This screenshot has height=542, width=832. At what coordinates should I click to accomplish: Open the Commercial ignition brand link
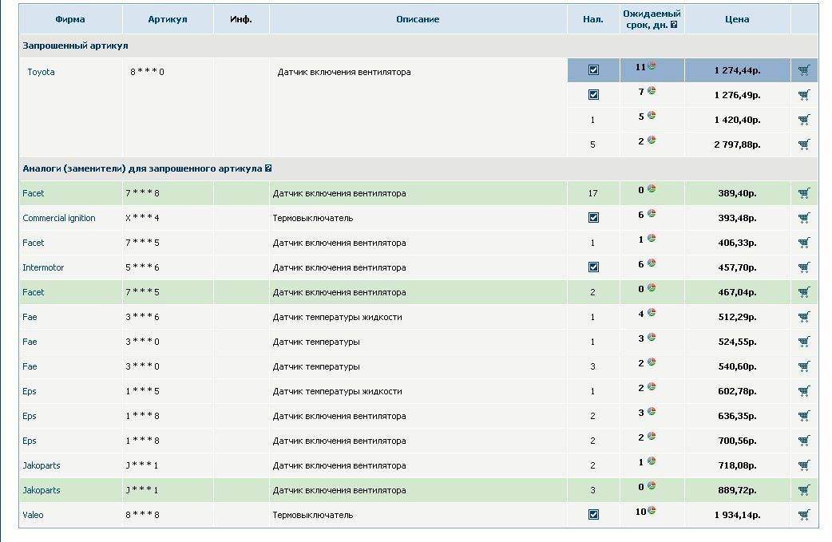pos(58,218)
